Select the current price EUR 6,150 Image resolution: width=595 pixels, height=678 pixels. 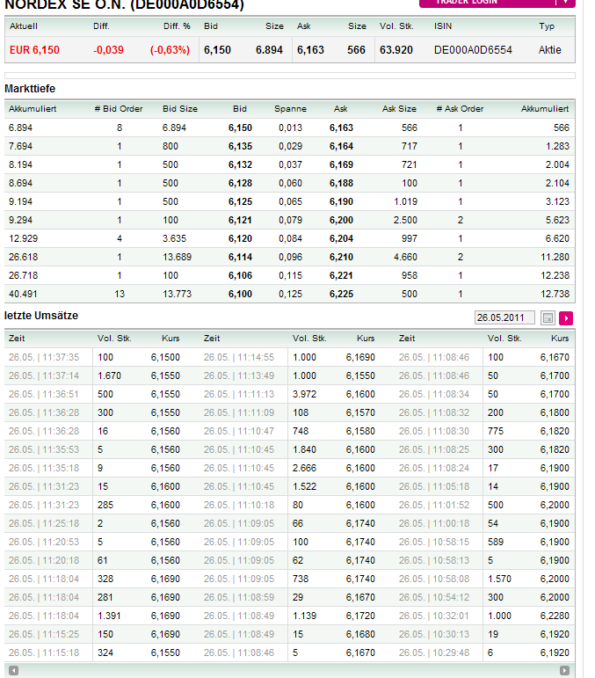pos(34,50)
